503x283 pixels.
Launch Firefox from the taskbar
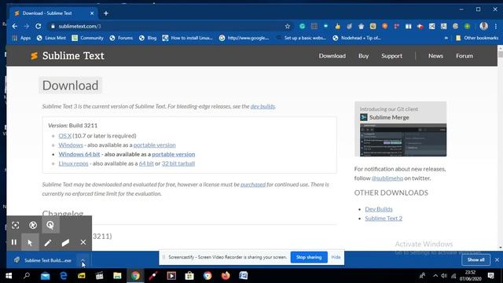coord(226,276)
